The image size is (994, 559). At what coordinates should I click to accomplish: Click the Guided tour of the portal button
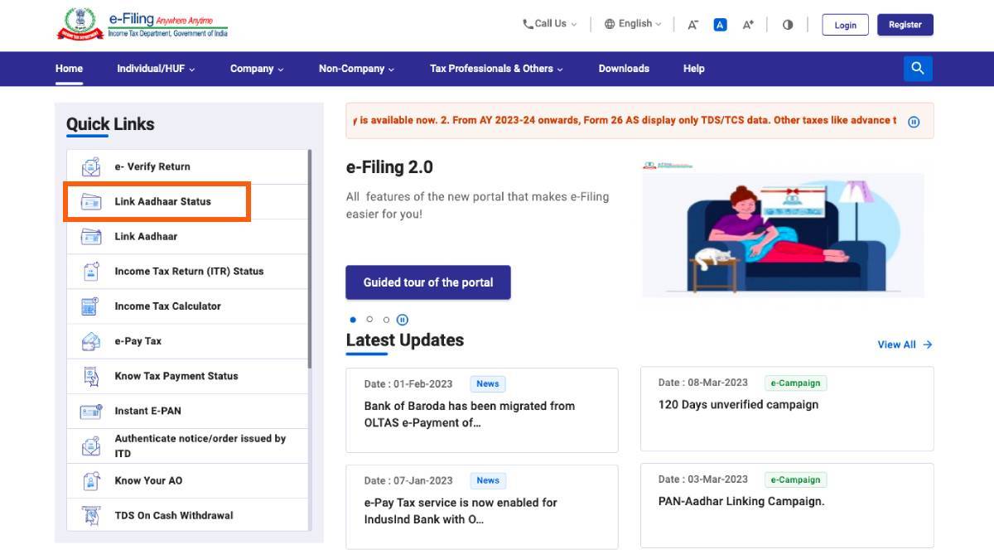(x=427, y=282)
